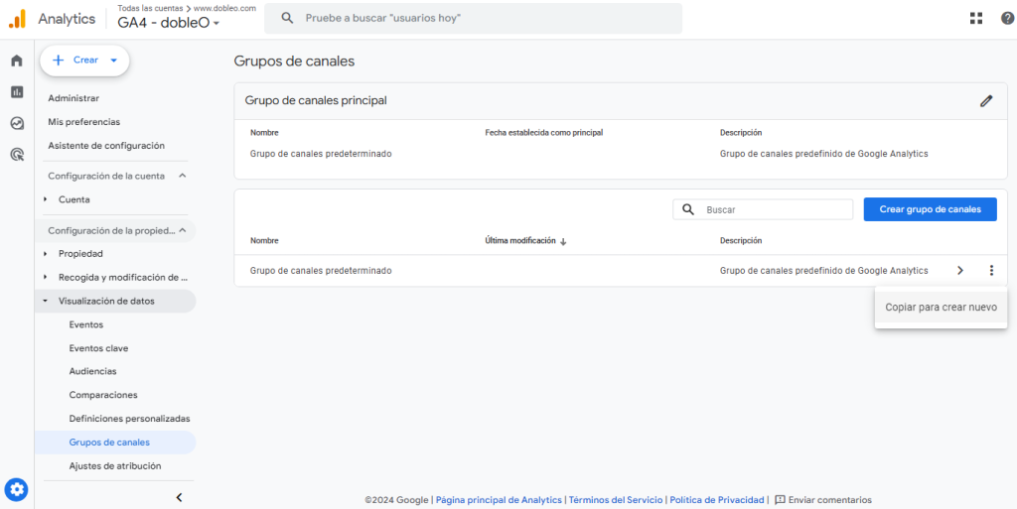The image size is (1017, 509).
Task: Click the Admin gear icon
Action: [x=17, y=489]
